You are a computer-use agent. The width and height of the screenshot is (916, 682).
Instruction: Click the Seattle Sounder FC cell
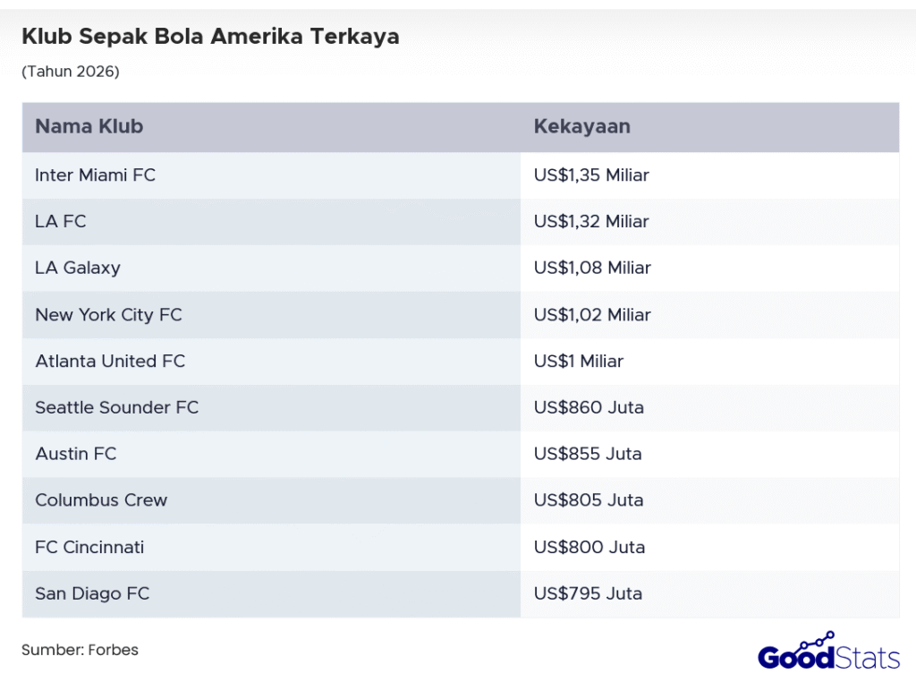point(117,407)
